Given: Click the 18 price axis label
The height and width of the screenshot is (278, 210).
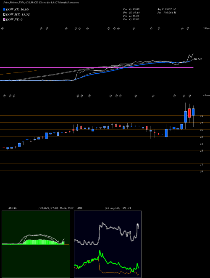Looking at the screenshot, I should [201, 116].
